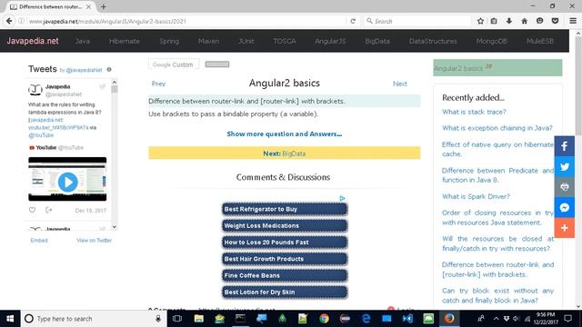Share the tweet with arrow icon
The image size is (582, 327).
pyautogui.click(x=48, y=210)
